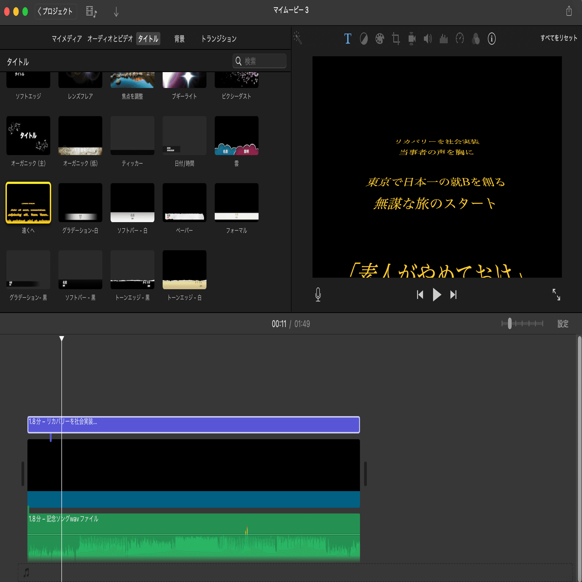Select the ソフトエッジ title thumbnail
582x582 pixels.
(28, 80)
